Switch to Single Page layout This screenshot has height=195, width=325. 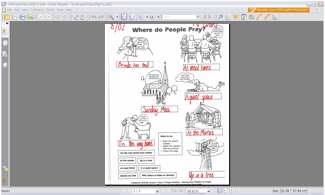tap(220, 191)
